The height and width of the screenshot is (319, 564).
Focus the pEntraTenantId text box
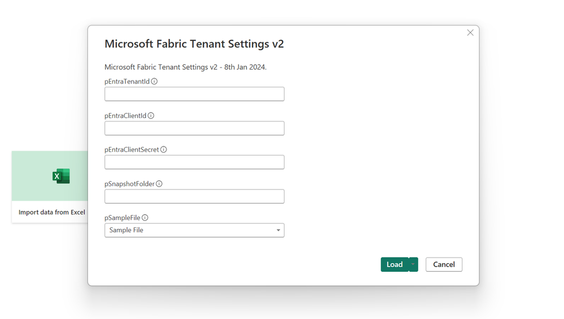(x=194, y=94)
